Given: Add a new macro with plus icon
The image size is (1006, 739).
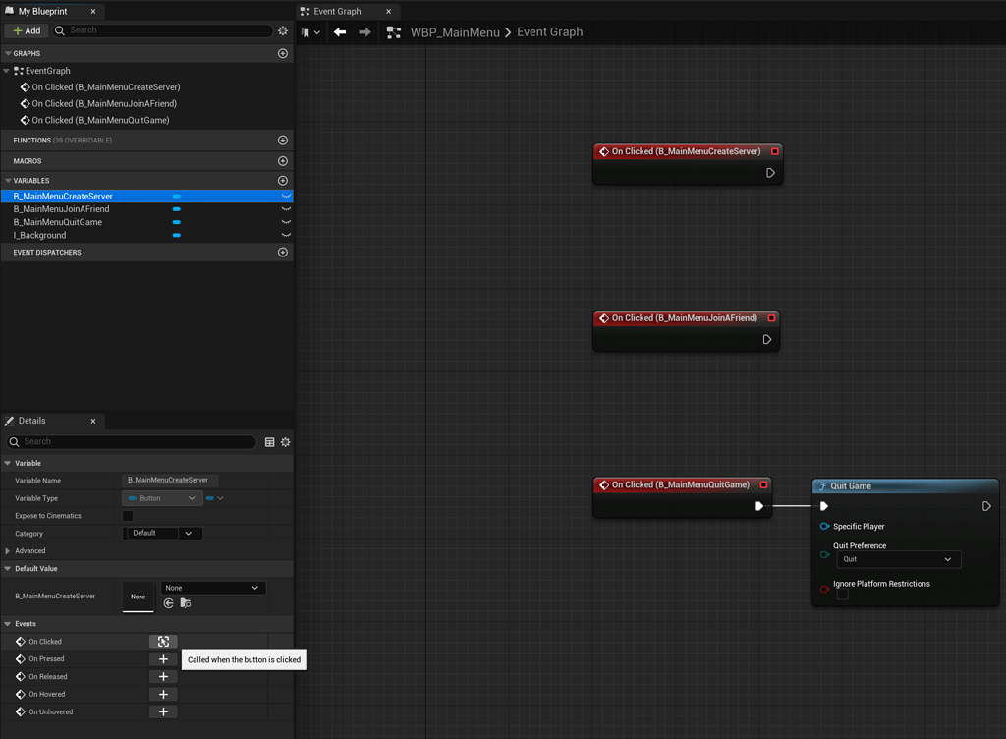Looking at the screenshot, I should click(x=283, y=161).
